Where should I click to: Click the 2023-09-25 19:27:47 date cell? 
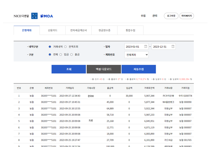click(70, 140)
